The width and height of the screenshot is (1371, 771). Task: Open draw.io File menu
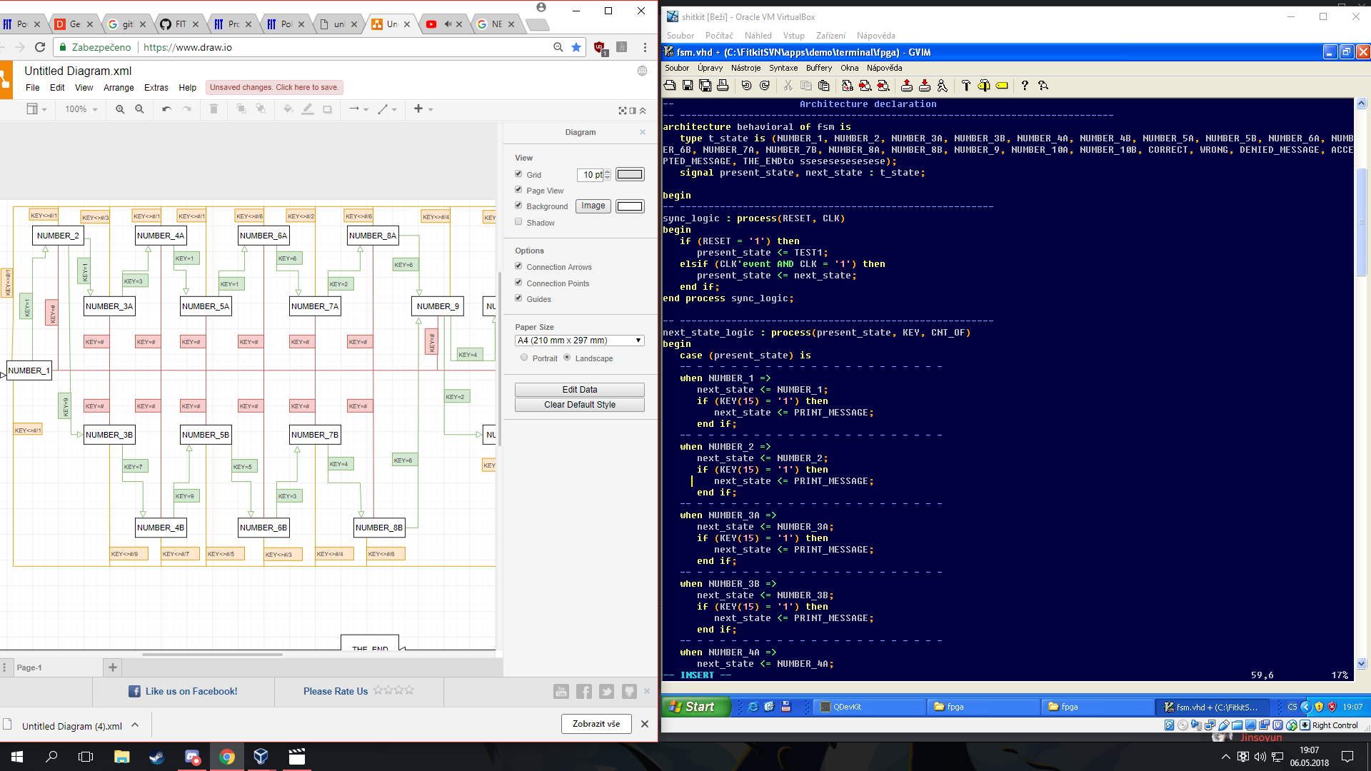[33, 88]
